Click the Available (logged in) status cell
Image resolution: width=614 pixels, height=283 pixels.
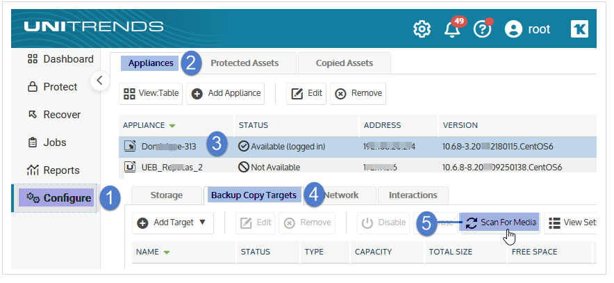pyautogui.click(x=281, y=147)
